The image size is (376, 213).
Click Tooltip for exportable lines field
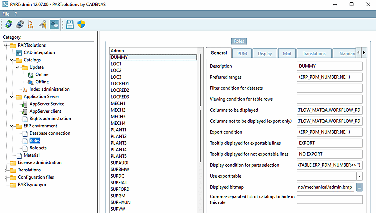330,143
